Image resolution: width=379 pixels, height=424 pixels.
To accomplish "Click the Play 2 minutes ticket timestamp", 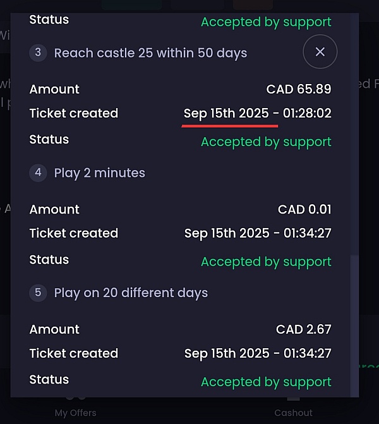I will click(258, 233).
